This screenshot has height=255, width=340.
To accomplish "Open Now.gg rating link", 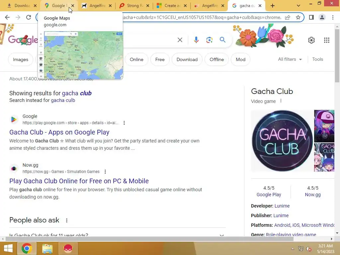I will pyautogui.click(x=313, y=195).
